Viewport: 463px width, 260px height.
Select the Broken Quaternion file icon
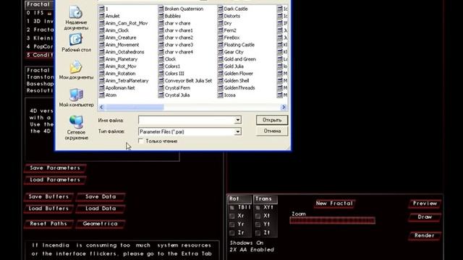click(161, 9)
